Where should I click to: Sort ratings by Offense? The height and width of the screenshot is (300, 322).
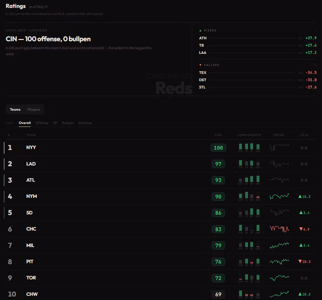click(42, 123)
